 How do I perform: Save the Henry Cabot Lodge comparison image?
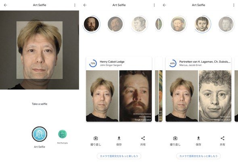(119, 141)
